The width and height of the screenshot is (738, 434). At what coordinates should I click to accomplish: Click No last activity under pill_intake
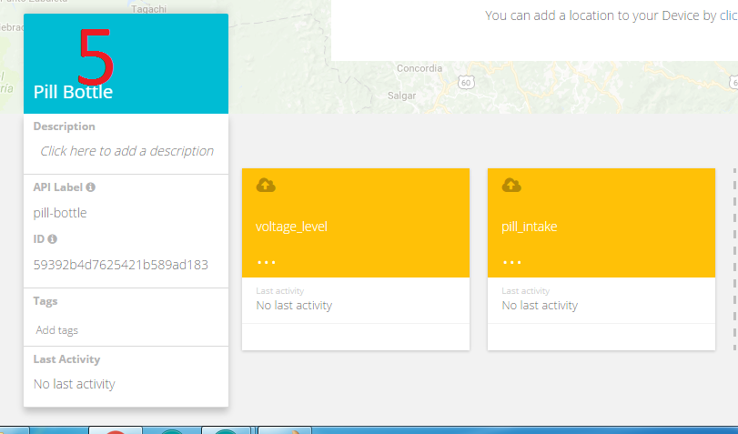pyautogui.click(x=540, y=306)
